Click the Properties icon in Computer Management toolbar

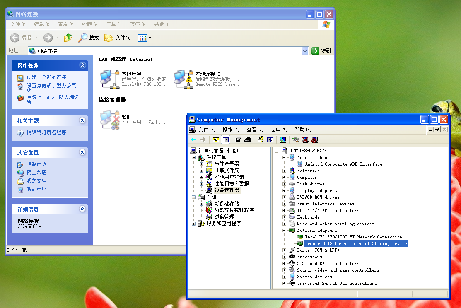pos(238,140)
